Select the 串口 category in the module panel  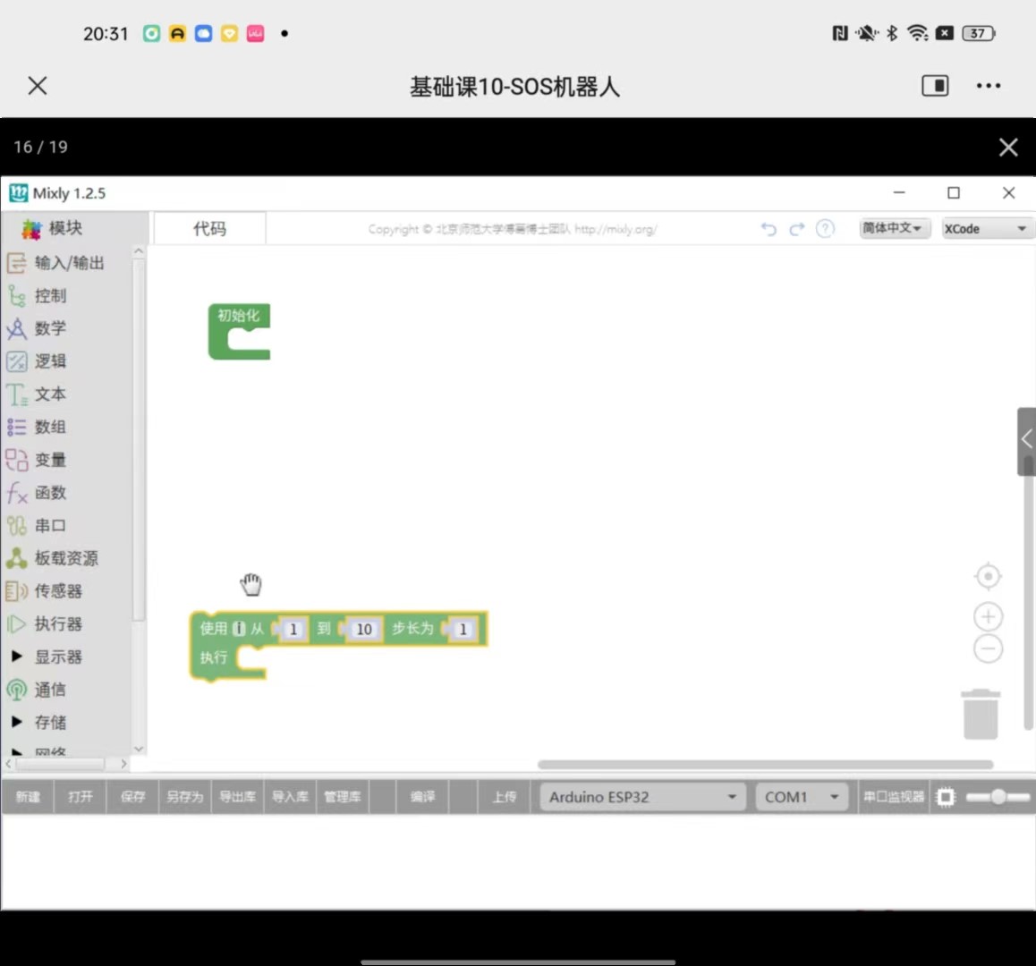tap(50, 525)
